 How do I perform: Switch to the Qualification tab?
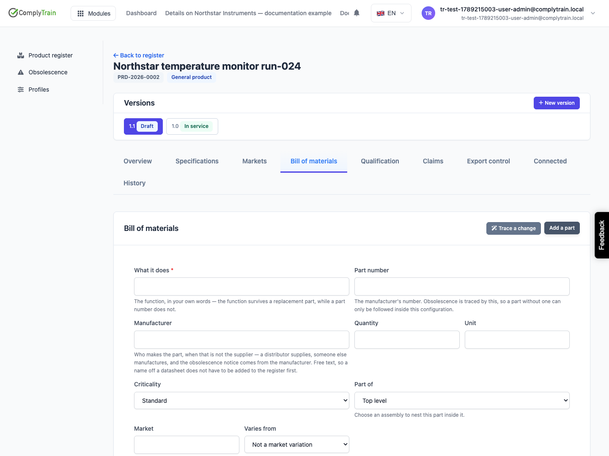(x=380, y=161)
